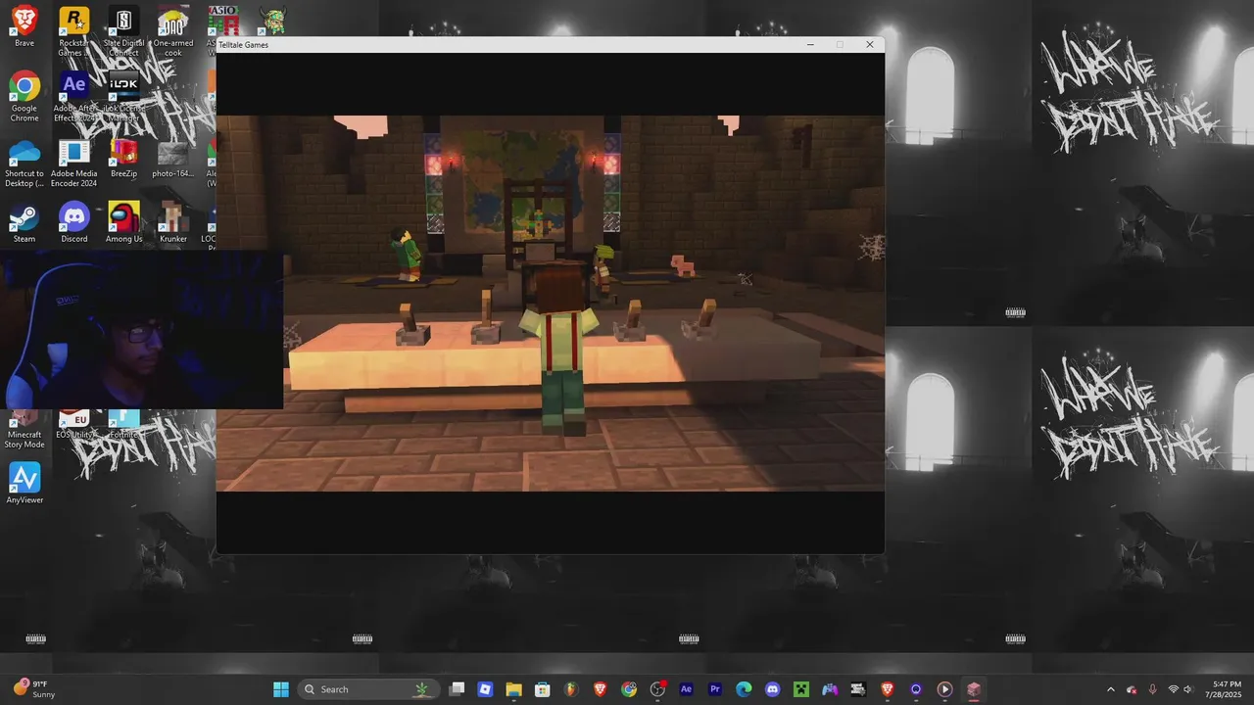Open the Adobe Media Encoder 2024 desktop shortcut
This screenshot has height=705, width=1254.
[73, 163]
